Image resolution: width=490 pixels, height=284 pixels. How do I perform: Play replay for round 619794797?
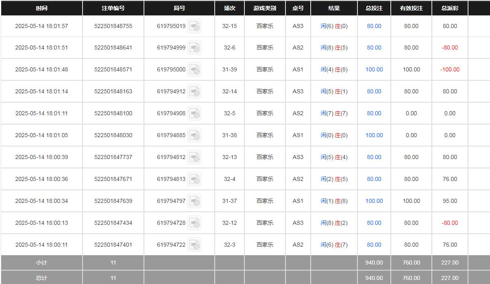tap(194, 201)
